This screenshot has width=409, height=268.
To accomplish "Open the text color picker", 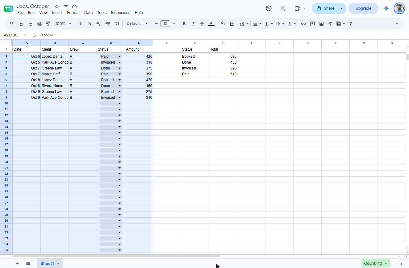I will point(211,24).
